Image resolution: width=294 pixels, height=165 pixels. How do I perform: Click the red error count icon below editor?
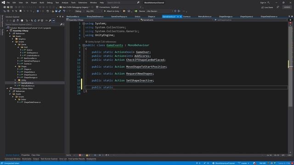click(x=80, y=155)
